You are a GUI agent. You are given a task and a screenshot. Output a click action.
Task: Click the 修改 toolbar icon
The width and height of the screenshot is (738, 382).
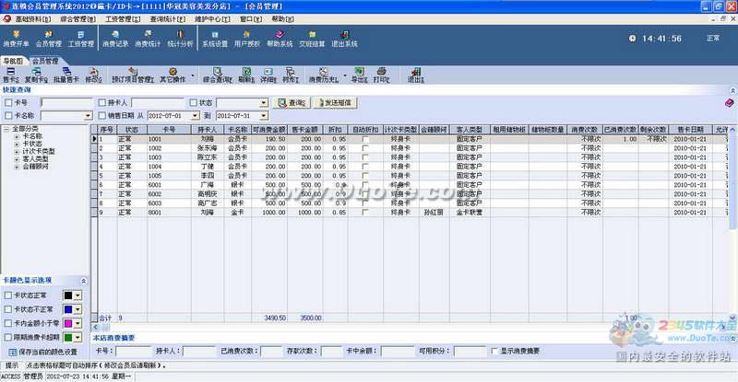tap(93, 75)
